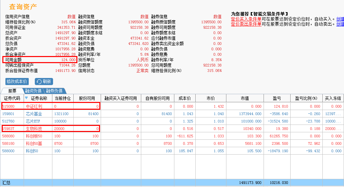Select the 588000 security code cell
Image resolution: width=344 pixels, height=187 pixels.
tap(8, 151)
